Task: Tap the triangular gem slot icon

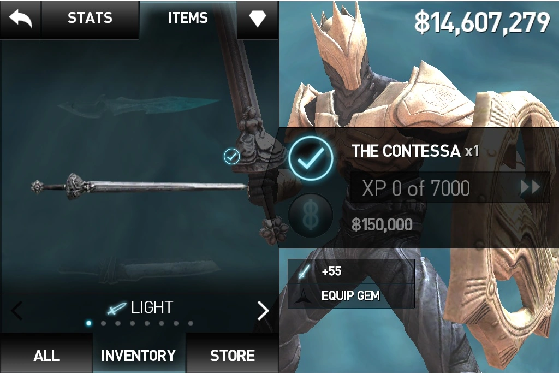Action: point(304,295)
